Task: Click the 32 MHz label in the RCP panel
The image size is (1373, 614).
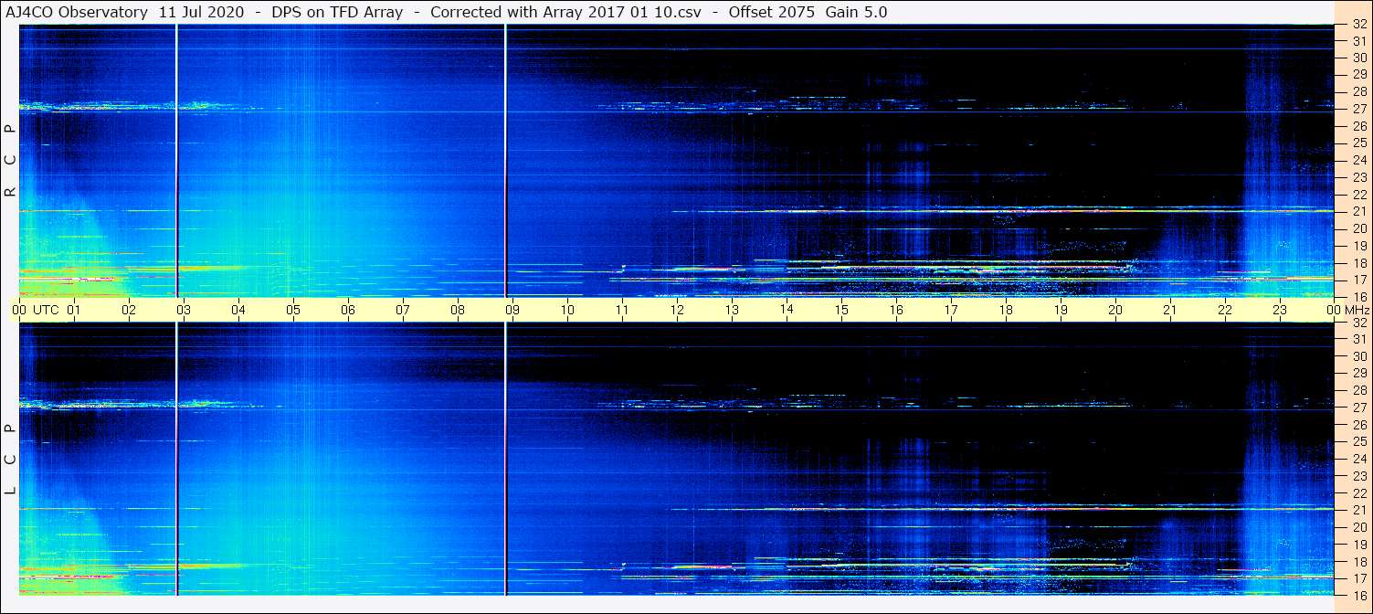Action: pyautogui.click(x=1358, y=26)
